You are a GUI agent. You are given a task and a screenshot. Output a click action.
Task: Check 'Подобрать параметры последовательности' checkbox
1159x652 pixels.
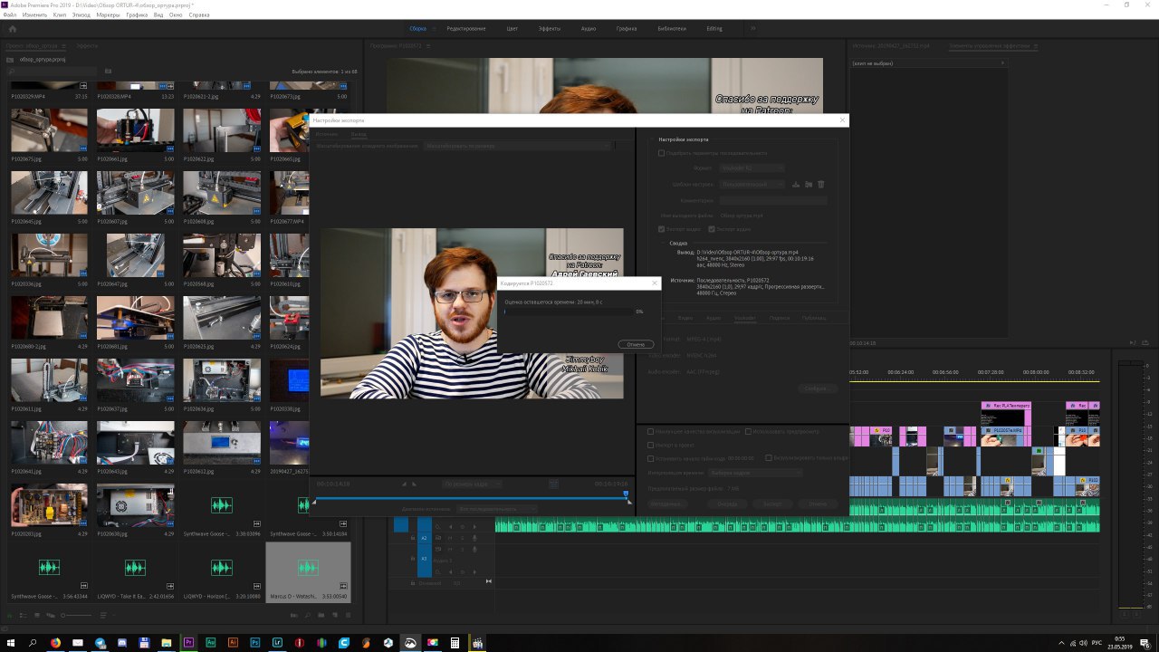coord(662,153)
